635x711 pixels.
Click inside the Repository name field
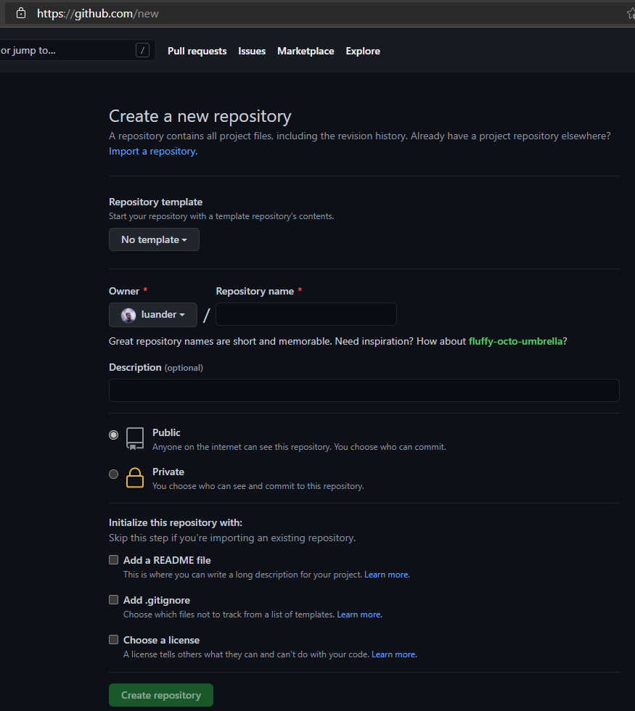tap(306, 314)
